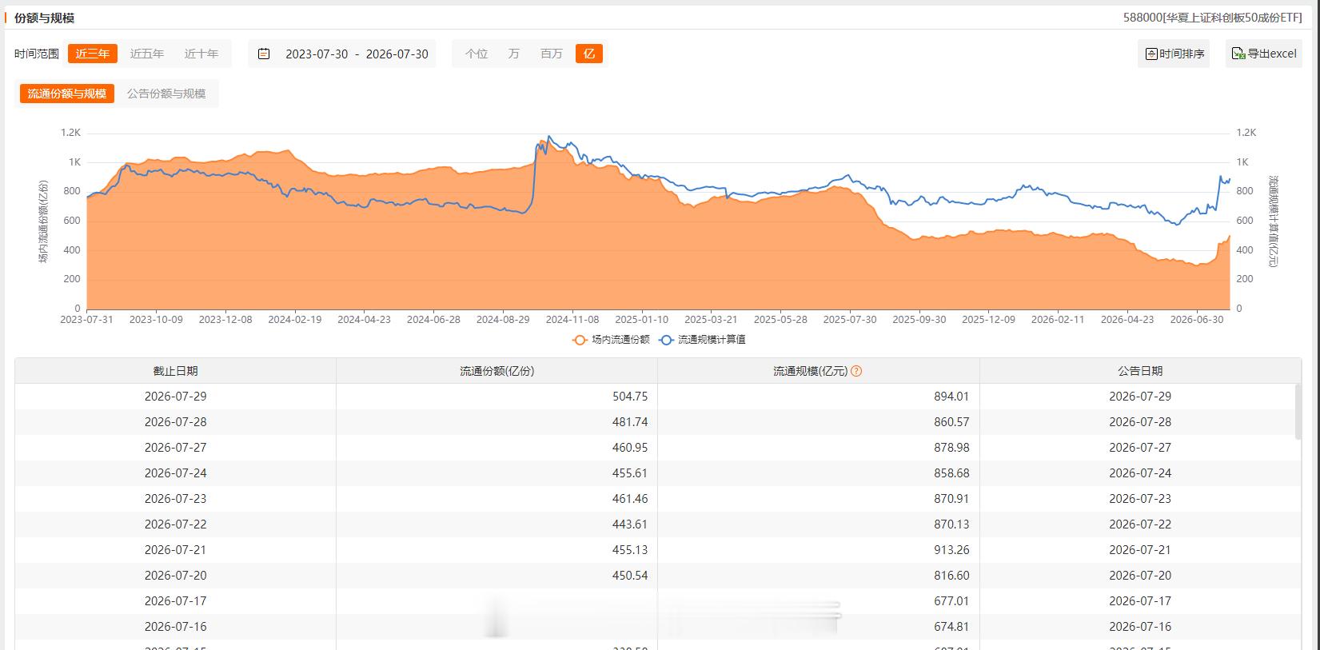
Task: Click share value 450.54
Action: [630, 576]
